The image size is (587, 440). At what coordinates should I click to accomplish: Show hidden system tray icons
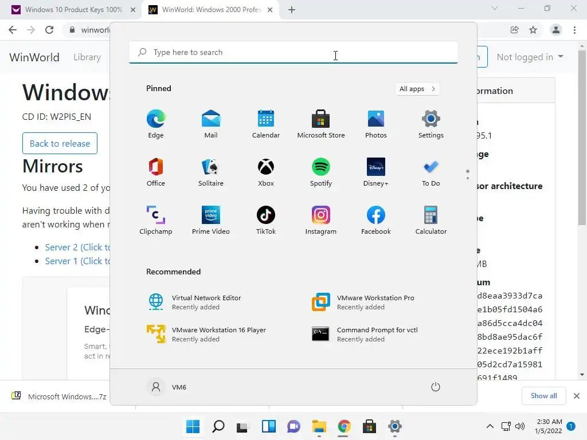click(490, 426)
